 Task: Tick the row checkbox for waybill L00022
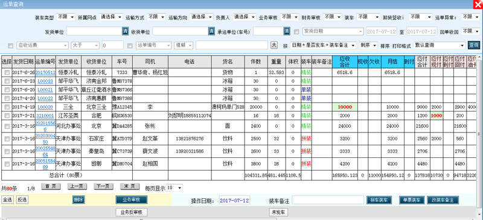pyautogui.click(x=7, y=98)
